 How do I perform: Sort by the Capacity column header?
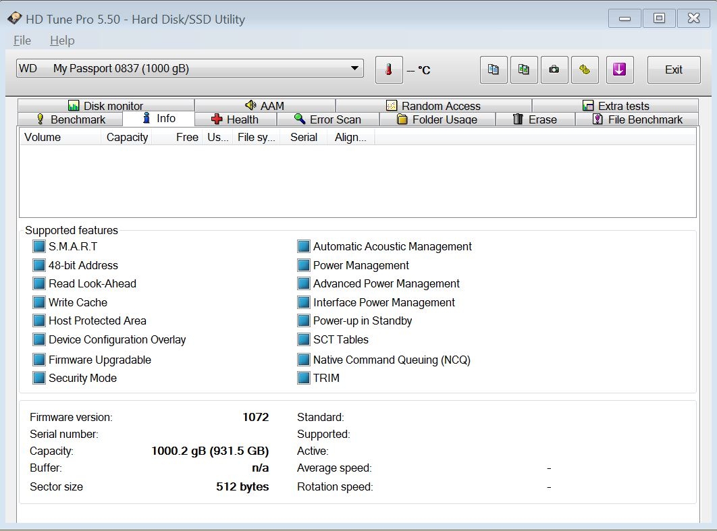pyautogui.click(x=126, y=137)
